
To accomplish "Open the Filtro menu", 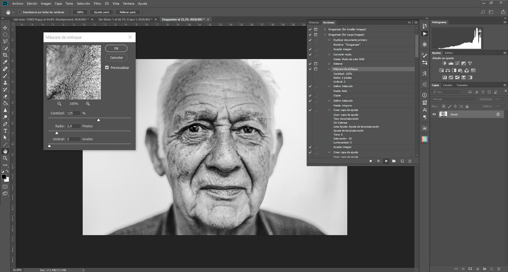I will 97,4.
